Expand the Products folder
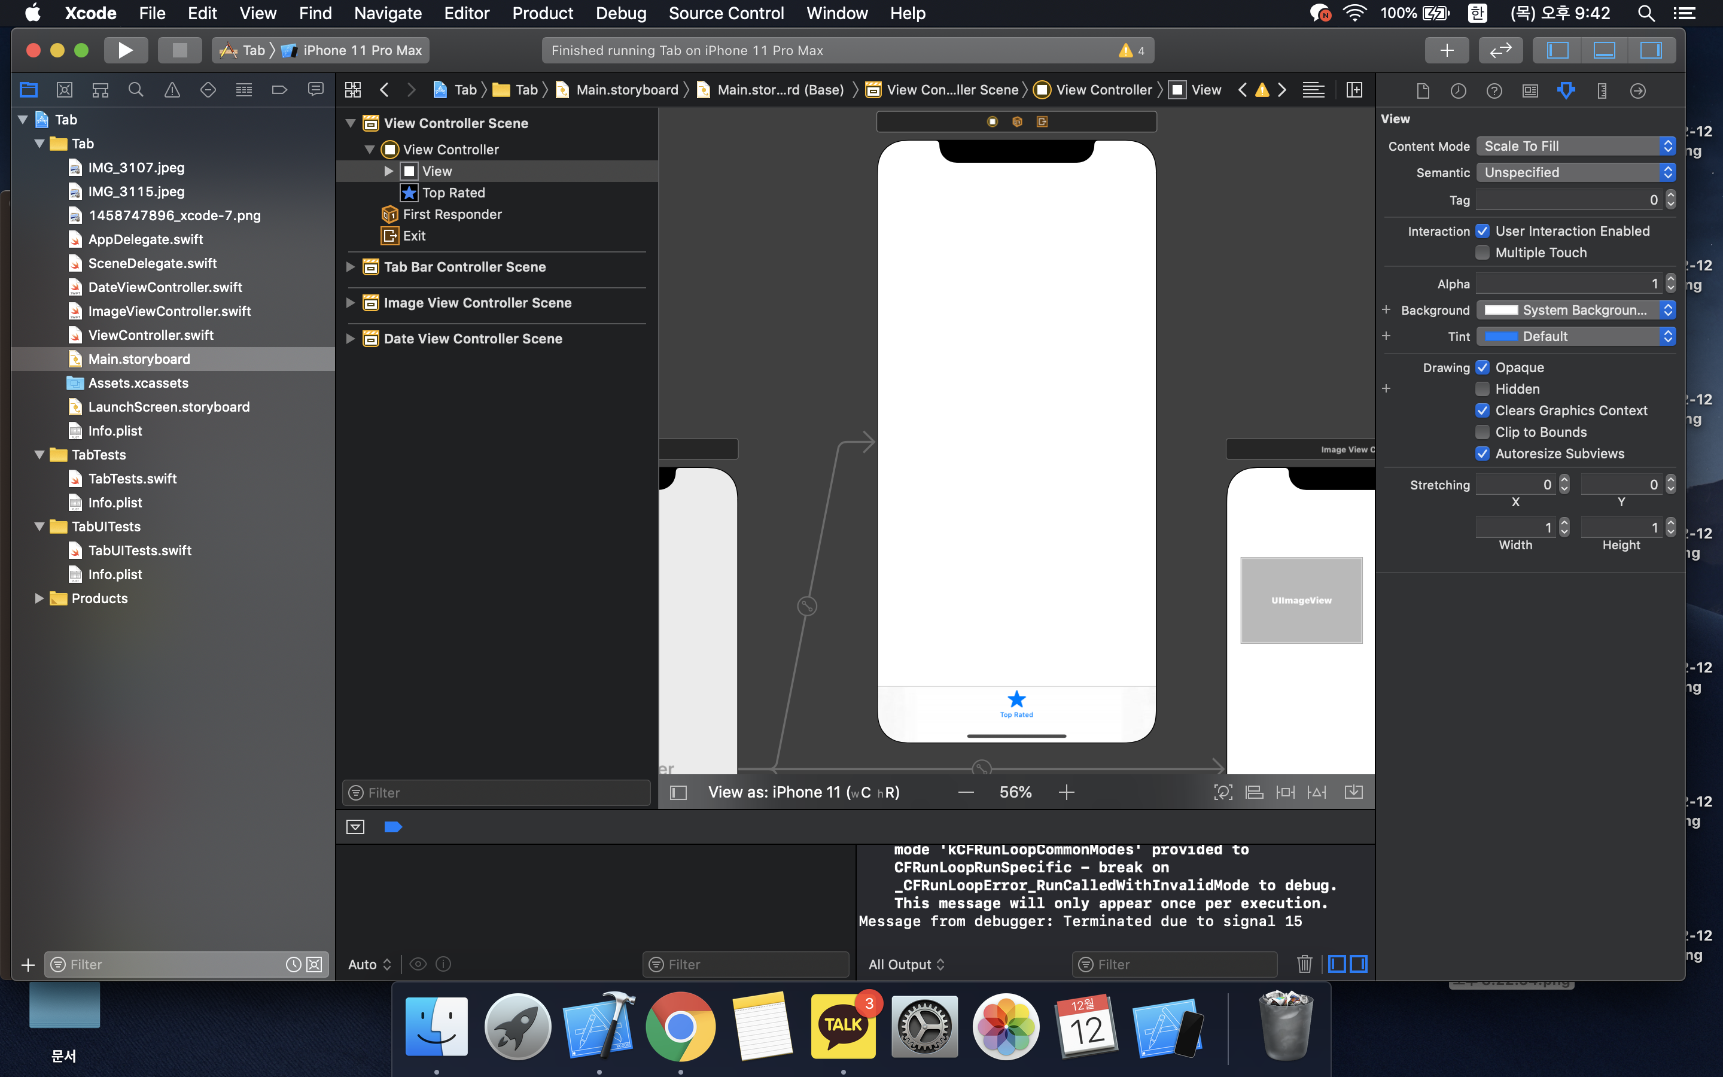1723x1077 pixels. [x=39, y=598]
